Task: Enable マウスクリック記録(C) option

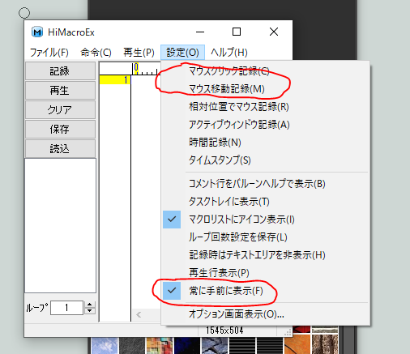Action: pos(266,71)
